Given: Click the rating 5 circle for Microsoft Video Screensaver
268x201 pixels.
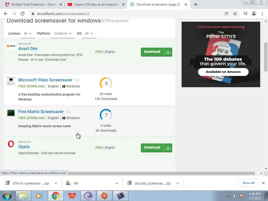Looking at the screenshot, I should click(x=106, y=83).
